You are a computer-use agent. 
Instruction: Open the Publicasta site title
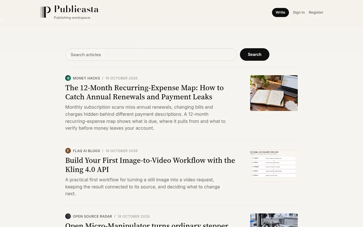click(x=76, y=9)
